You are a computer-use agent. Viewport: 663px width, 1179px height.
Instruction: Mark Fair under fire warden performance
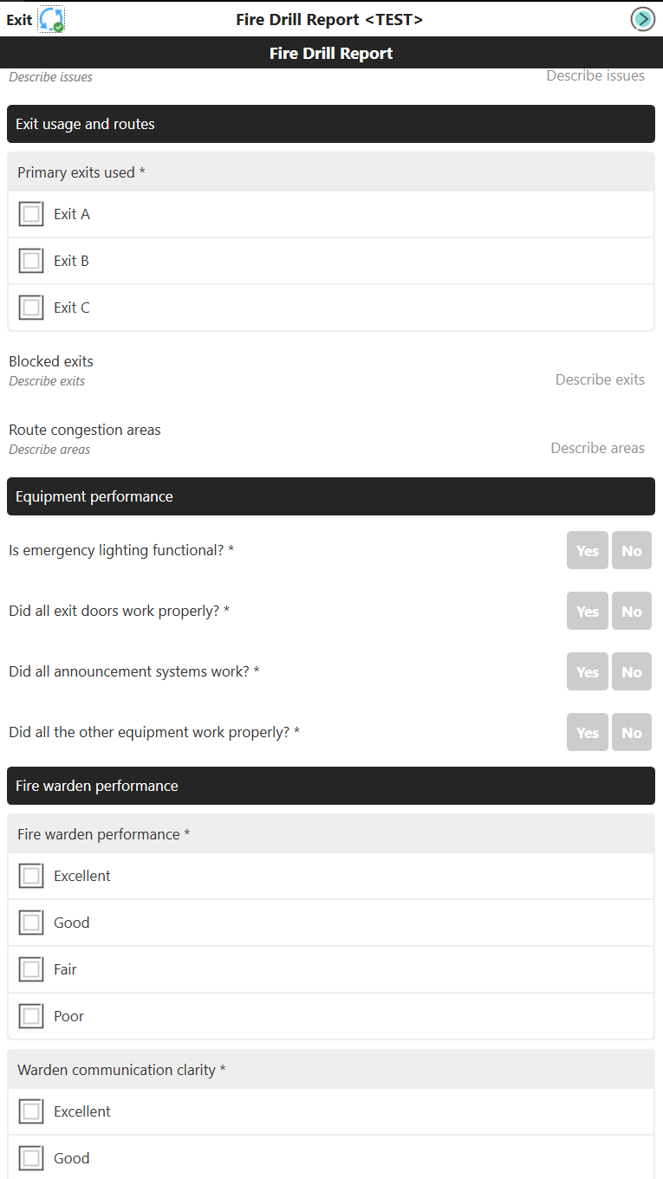coord(31,968)
